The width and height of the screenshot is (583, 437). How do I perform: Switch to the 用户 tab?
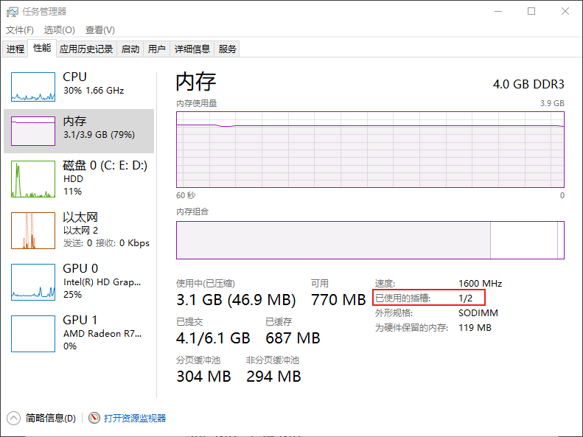(x=156, y=49)
